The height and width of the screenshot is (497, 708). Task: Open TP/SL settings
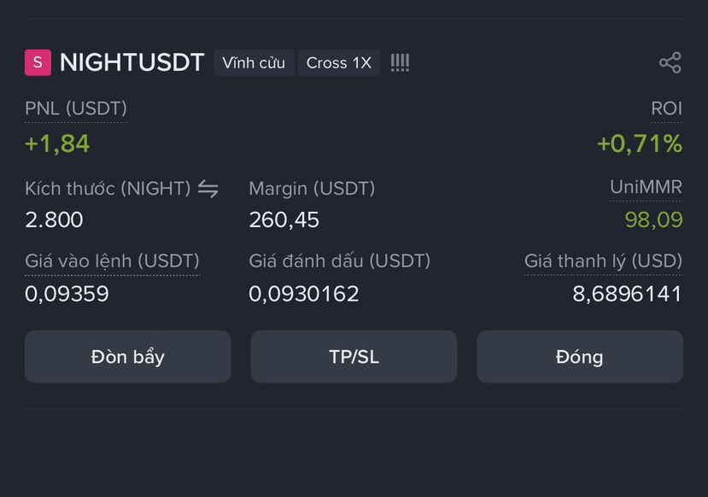tap(354, 357)
